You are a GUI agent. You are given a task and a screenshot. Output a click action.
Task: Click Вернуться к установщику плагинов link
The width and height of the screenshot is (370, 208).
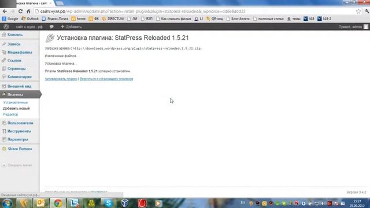[106, 79]
